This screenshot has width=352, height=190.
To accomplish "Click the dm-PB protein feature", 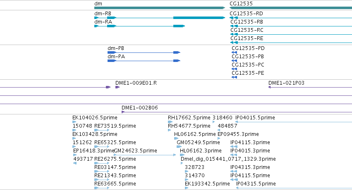I will (x=144, y=52).
